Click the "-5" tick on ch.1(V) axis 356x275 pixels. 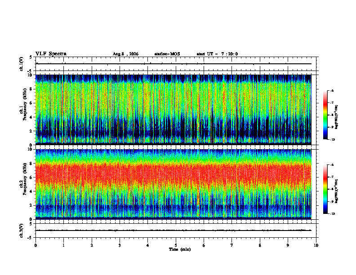[30, 71]
